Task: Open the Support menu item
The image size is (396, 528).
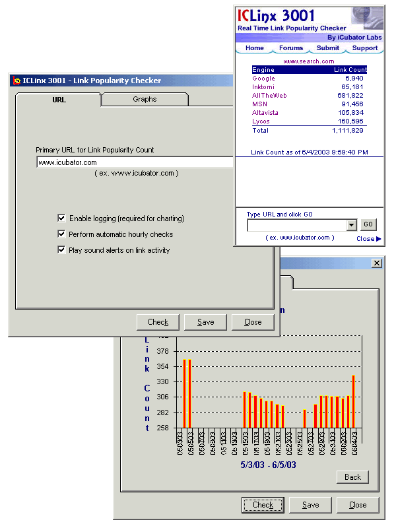Action: [x=365, y=48]
